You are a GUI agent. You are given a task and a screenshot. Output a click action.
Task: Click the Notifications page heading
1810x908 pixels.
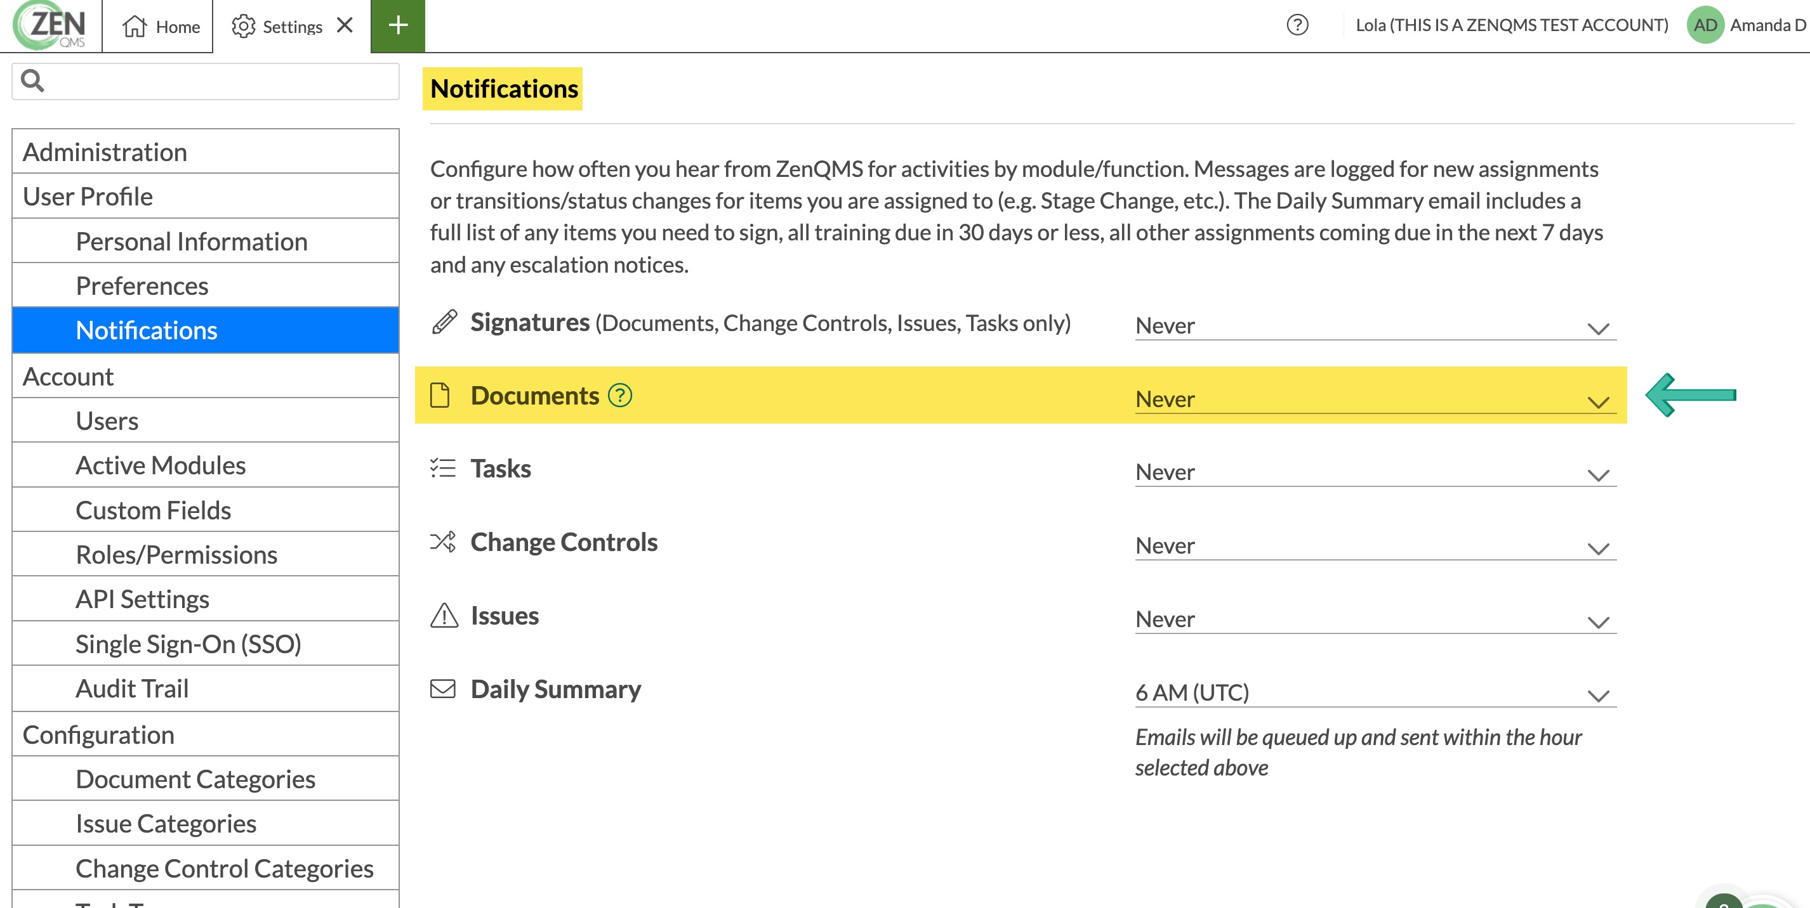pos(503,89)
